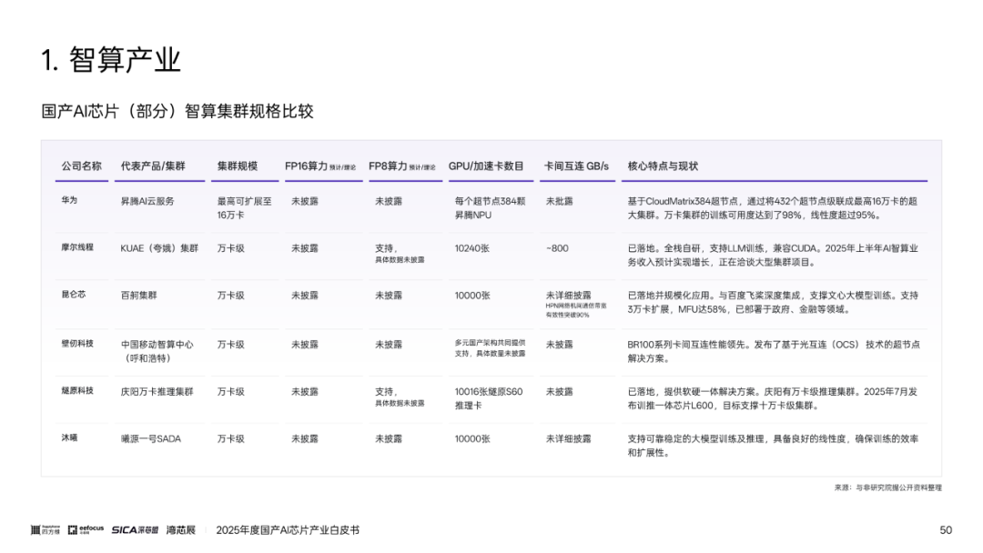Click the FP16 '未披露' cell for 燧原科技
The image size is (983, 553).
305,392
